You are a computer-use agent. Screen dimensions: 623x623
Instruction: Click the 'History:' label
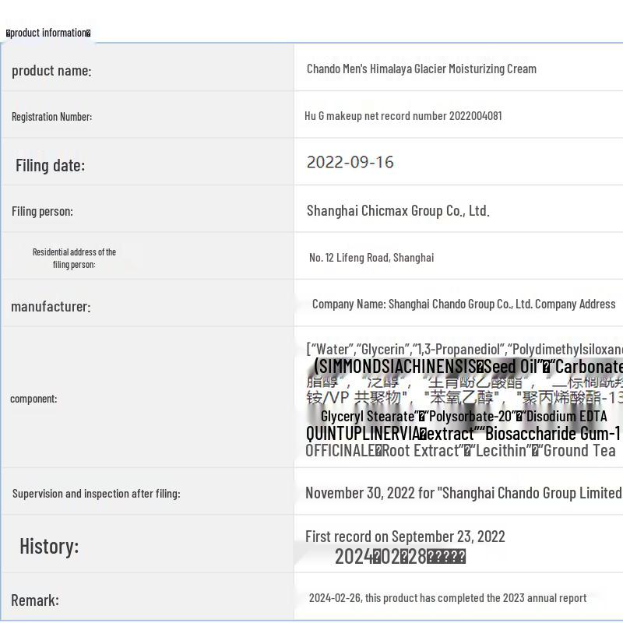(49, 546)
